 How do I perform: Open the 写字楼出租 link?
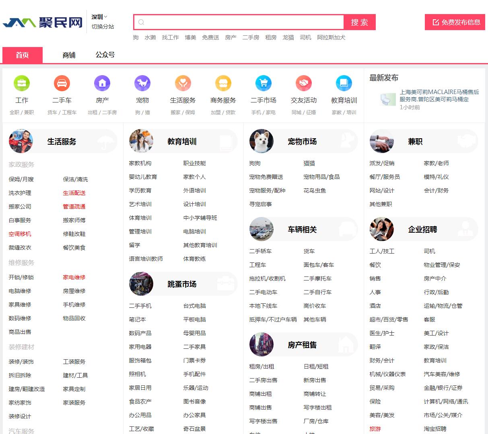(317, 407)
